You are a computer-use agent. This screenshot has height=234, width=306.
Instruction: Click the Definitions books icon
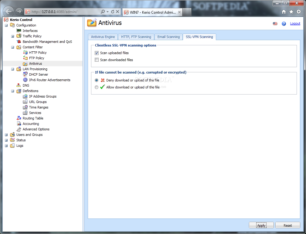pyautogui.click(x=19, y=91)
